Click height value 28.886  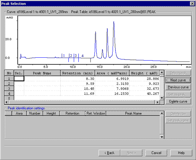pos(153,79)
